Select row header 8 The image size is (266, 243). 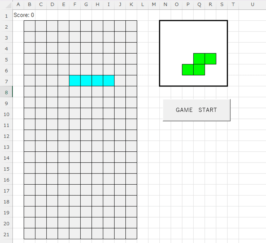[6, 92]
